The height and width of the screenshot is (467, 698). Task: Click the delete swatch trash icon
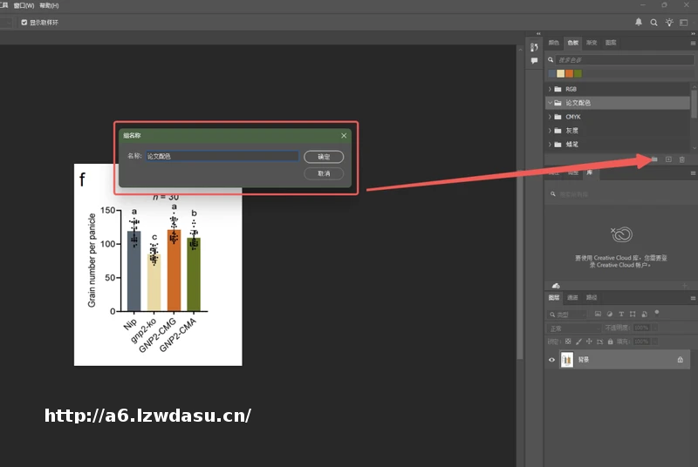tap(682, 159)
